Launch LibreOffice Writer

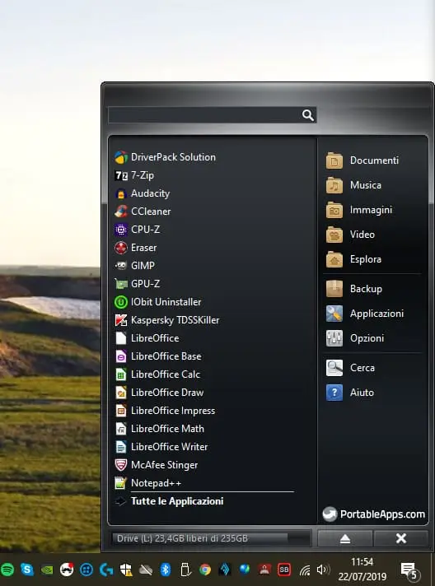click(x=161, y=447)
